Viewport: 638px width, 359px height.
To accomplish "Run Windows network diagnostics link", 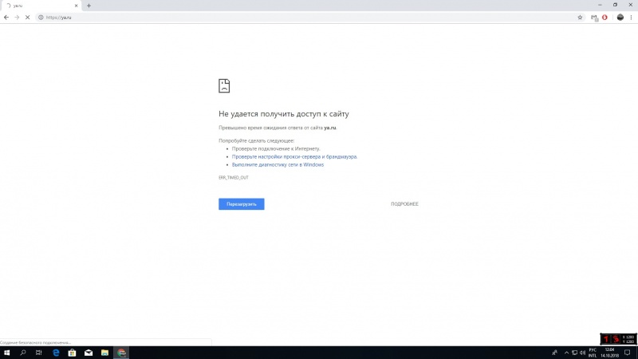I will 278,164.
